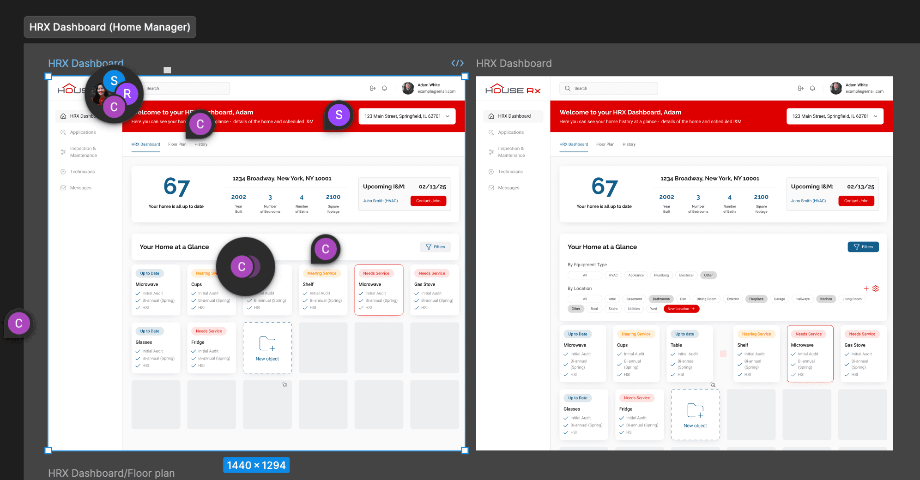920x480 pixels.
Task: Click the New object folder icon in the selected frame
Action: 267,344
